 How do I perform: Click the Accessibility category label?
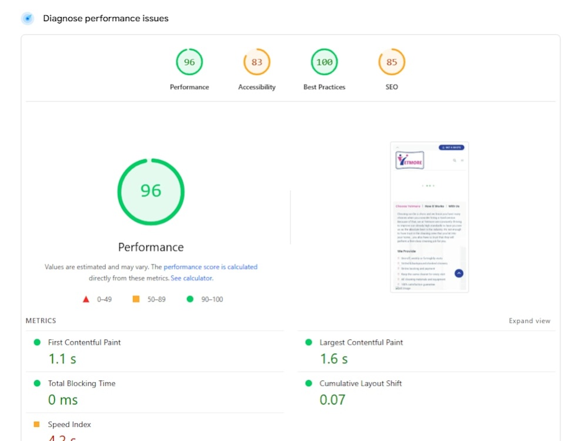(x=257, y=87)
